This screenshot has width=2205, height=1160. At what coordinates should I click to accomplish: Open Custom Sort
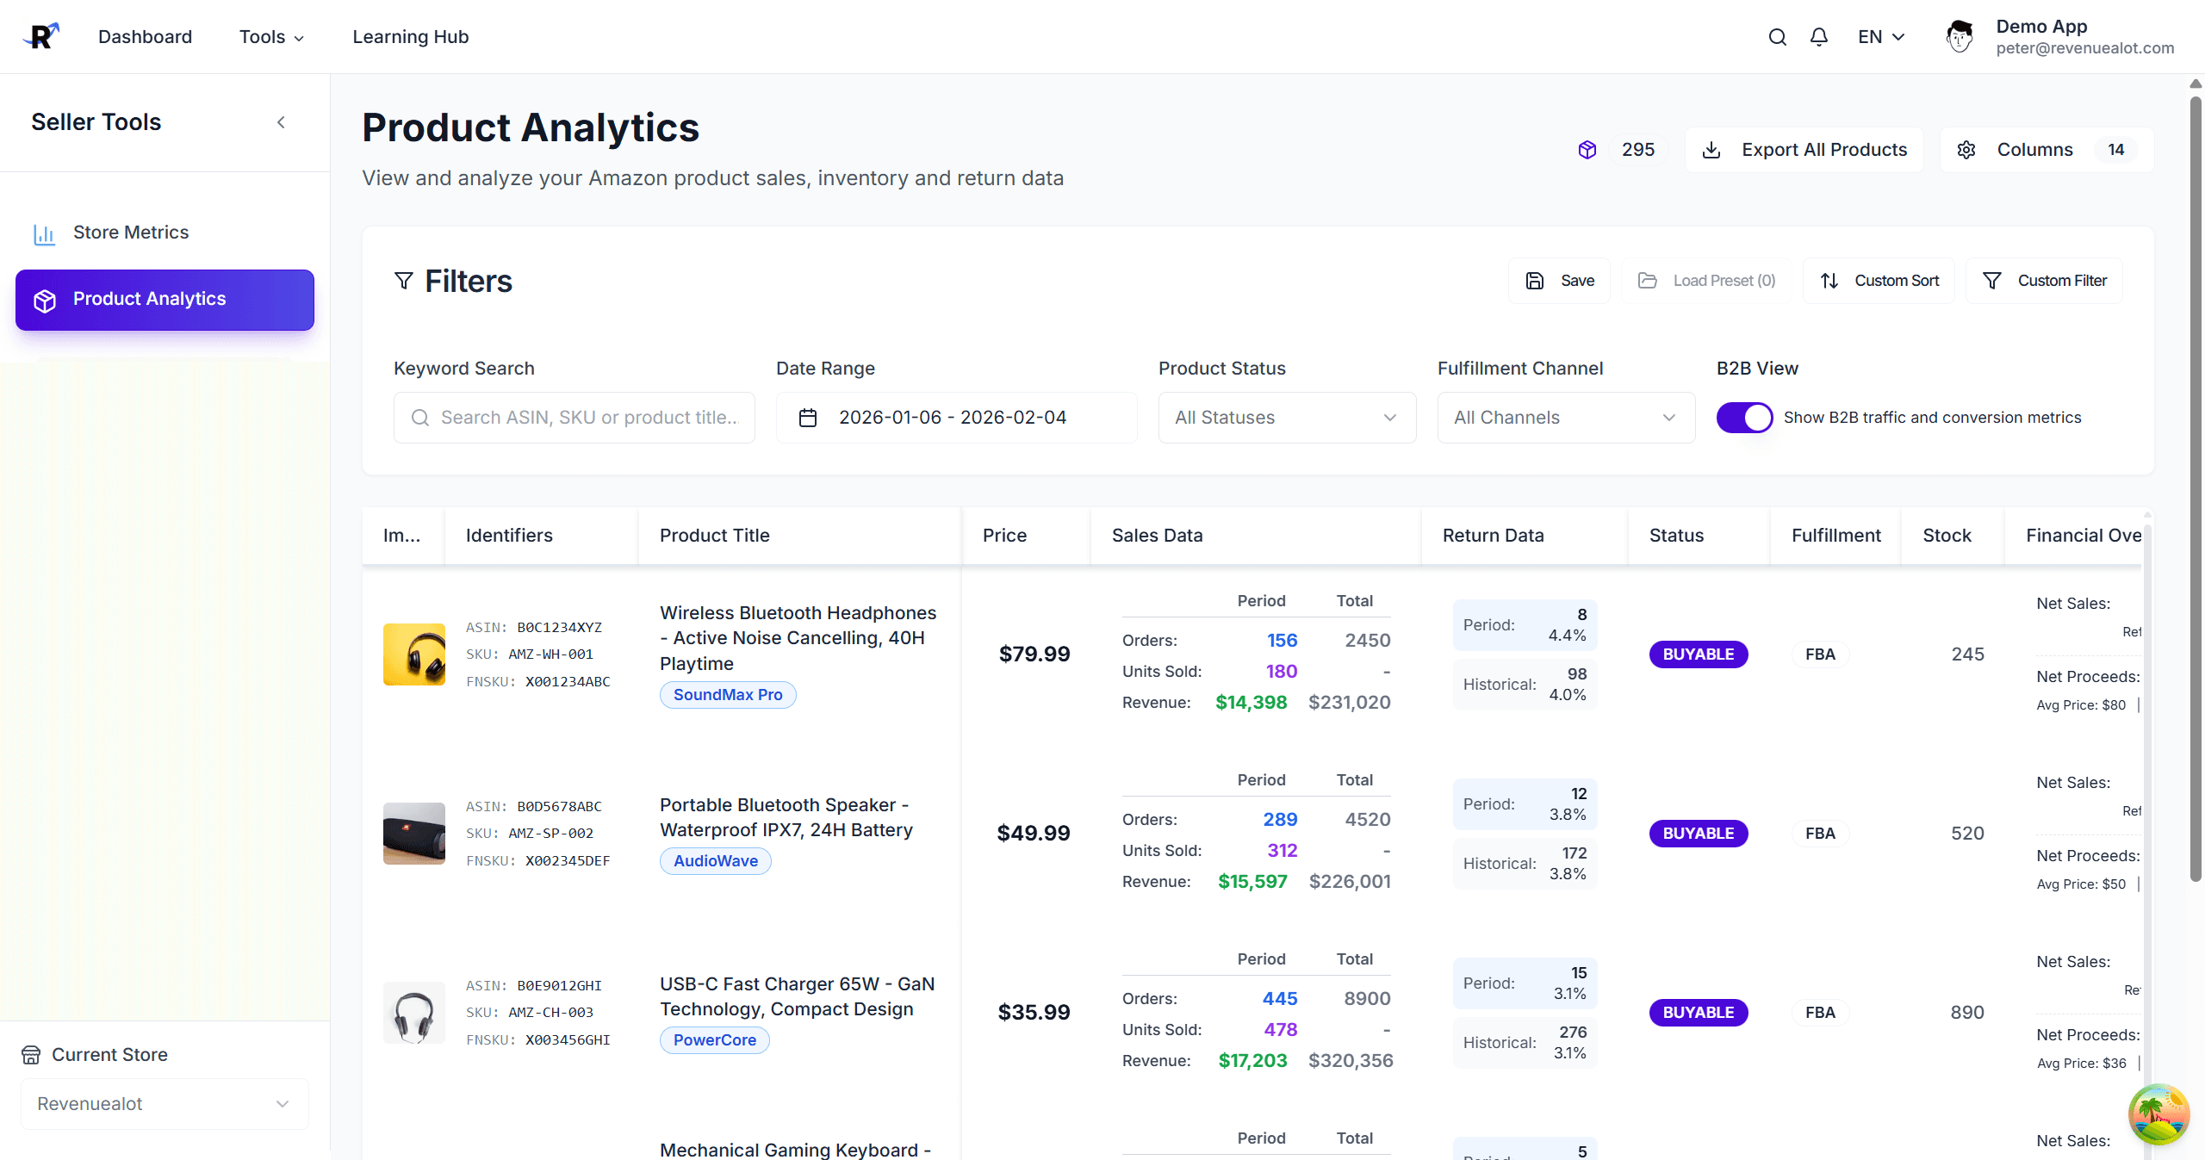tap(1879, 280)
